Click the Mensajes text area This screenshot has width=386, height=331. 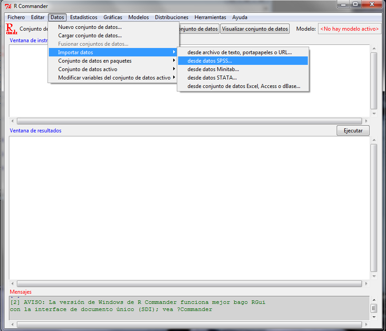point(189,308)
